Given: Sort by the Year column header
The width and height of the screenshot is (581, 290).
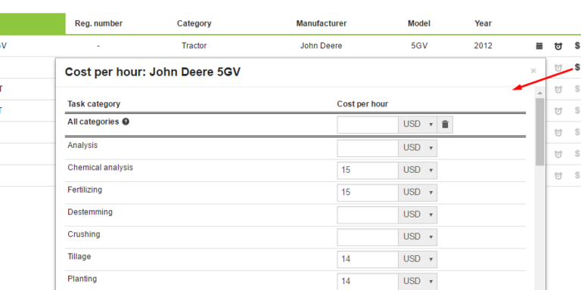Looking at the screenshot, I should [483, 23].
